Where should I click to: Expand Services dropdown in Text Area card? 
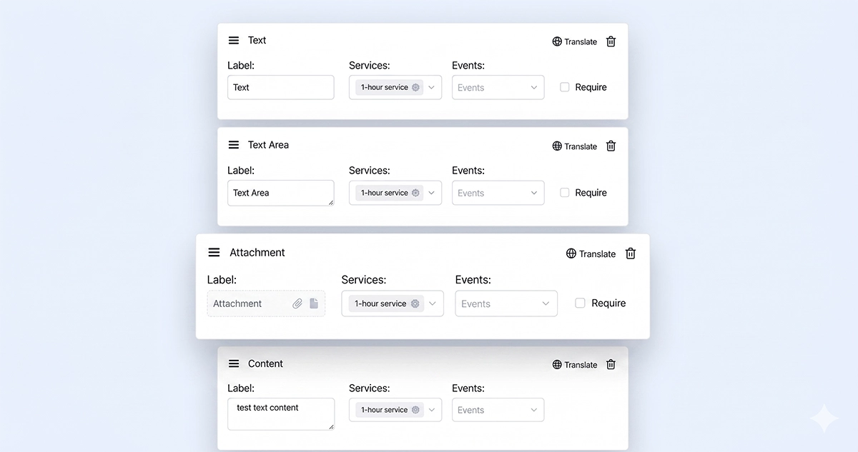tap(395, 193)
